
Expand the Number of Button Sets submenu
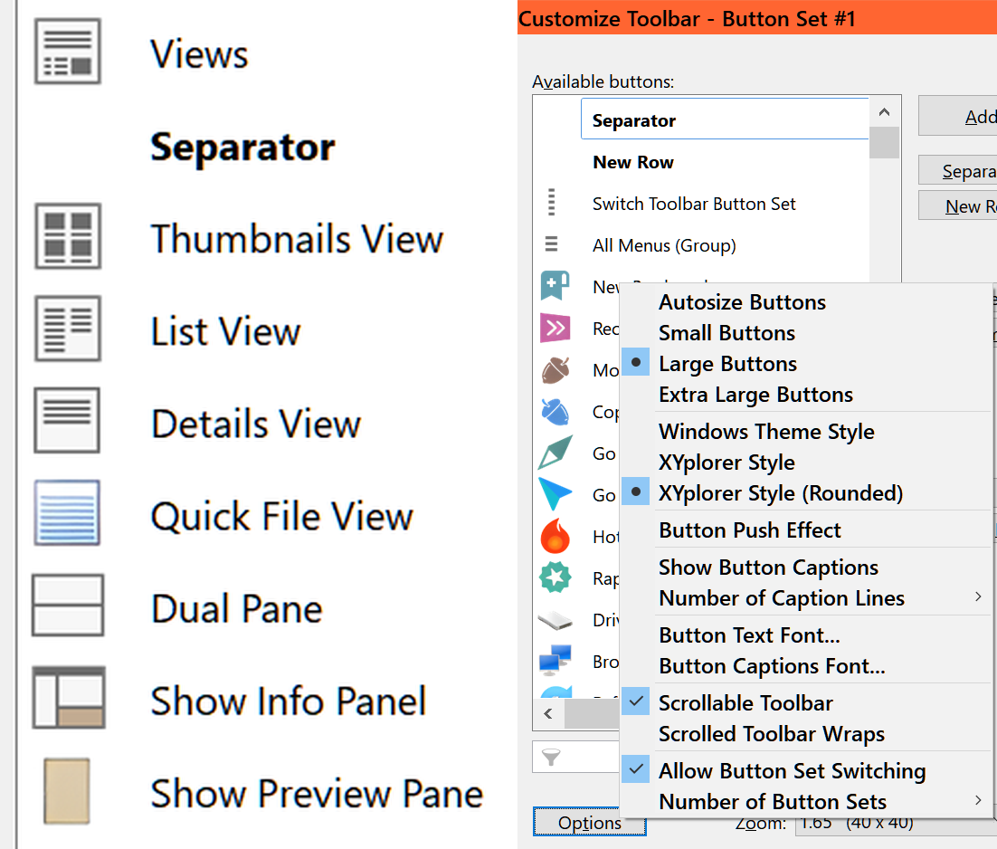[805, 802]
